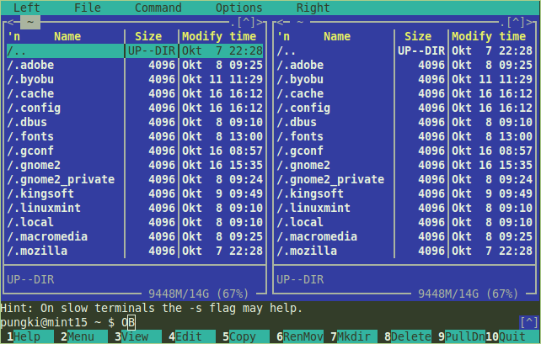This screenshot has height=344, width=541.
Task: Click the command line prompt input
Action: tap(253, 323)
